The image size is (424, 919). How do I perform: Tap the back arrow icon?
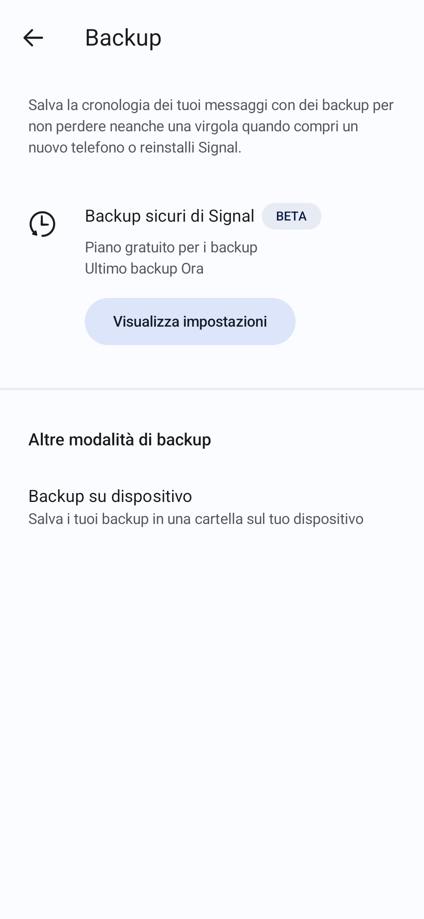[33, 38]
